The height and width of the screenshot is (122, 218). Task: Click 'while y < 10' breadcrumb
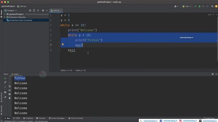(x=81, y=70)
